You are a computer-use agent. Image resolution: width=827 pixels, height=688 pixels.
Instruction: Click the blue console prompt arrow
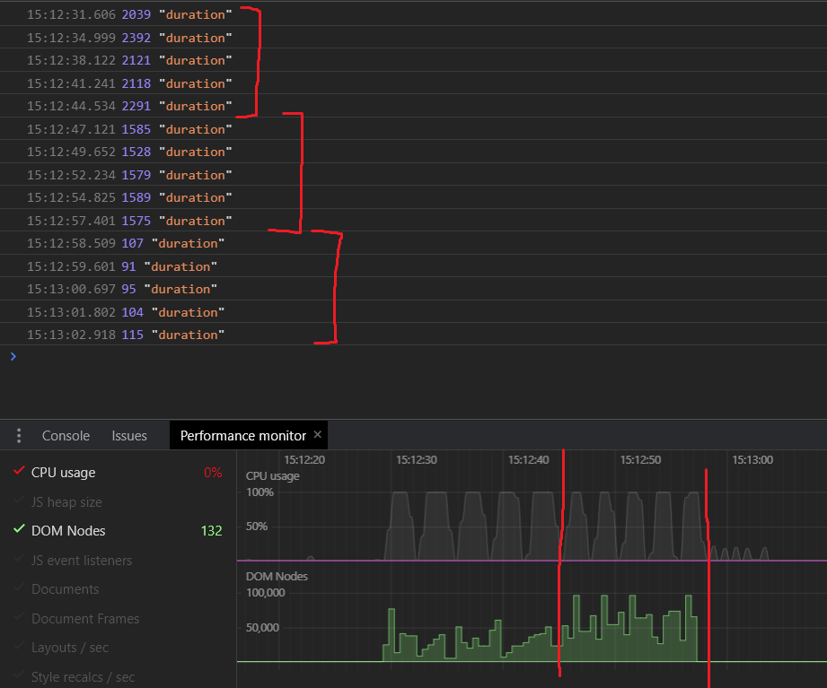13,356
